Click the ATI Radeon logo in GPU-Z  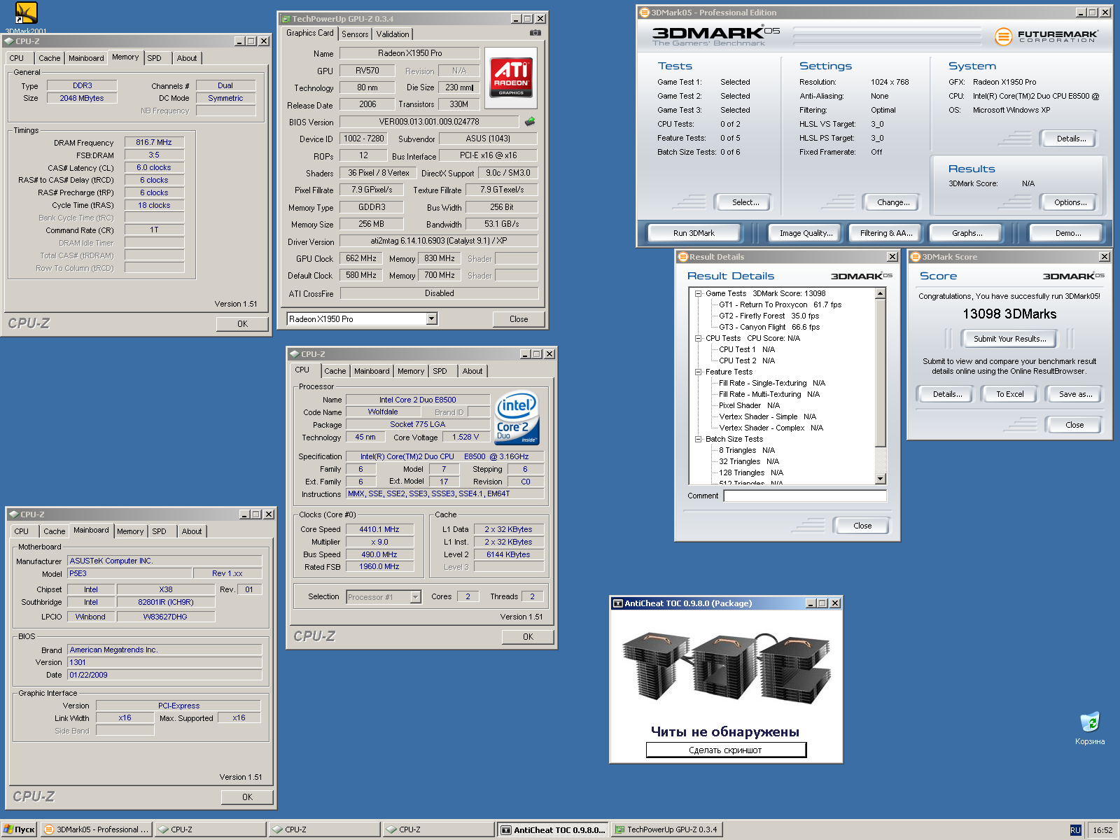pos(511,78)
